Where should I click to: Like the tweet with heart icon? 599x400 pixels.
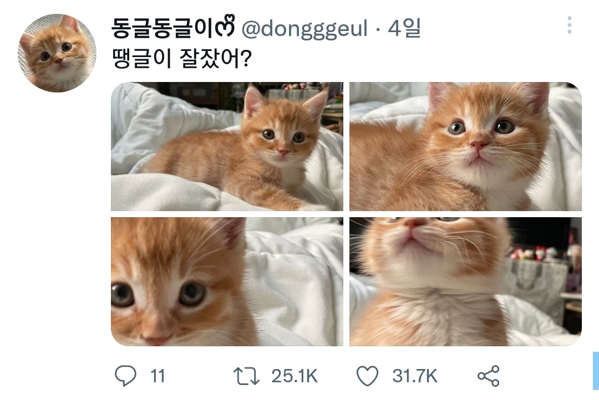click(367, 377)
